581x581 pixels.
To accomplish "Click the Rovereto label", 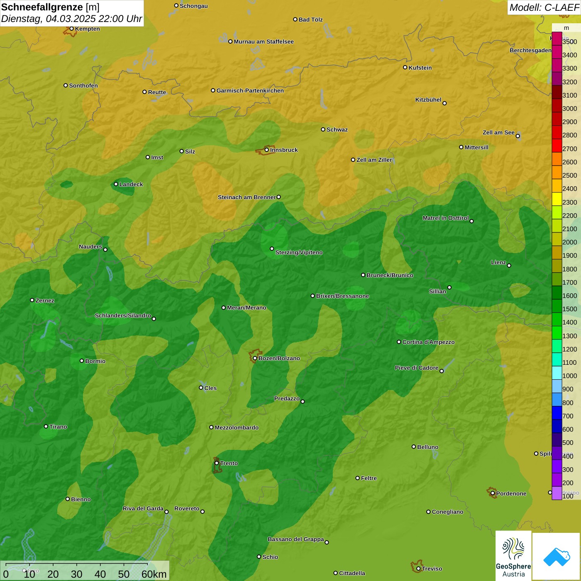I will tap(187, 508).
